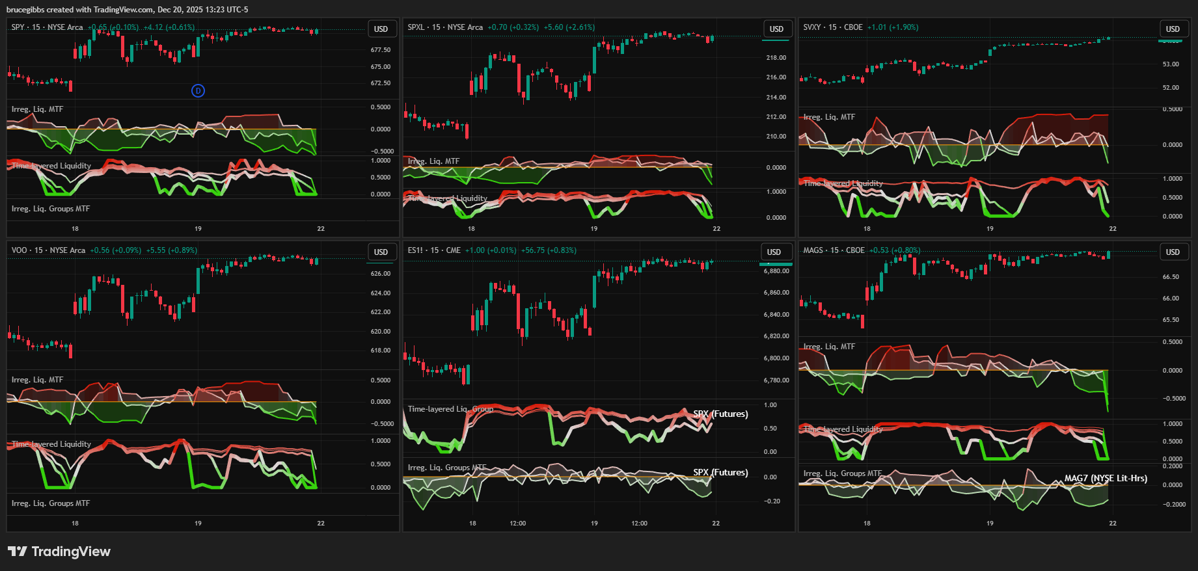Click Time-layered Liq. Group label on ES1! chart

point(450,409)
